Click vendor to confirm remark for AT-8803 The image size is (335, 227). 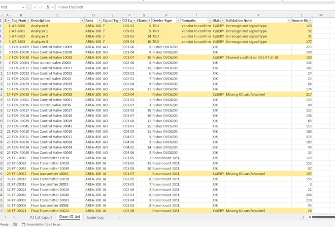click(197, 42)
